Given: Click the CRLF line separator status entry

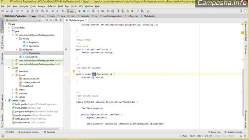Looking at the screenshot, I should tap(200, 136).
